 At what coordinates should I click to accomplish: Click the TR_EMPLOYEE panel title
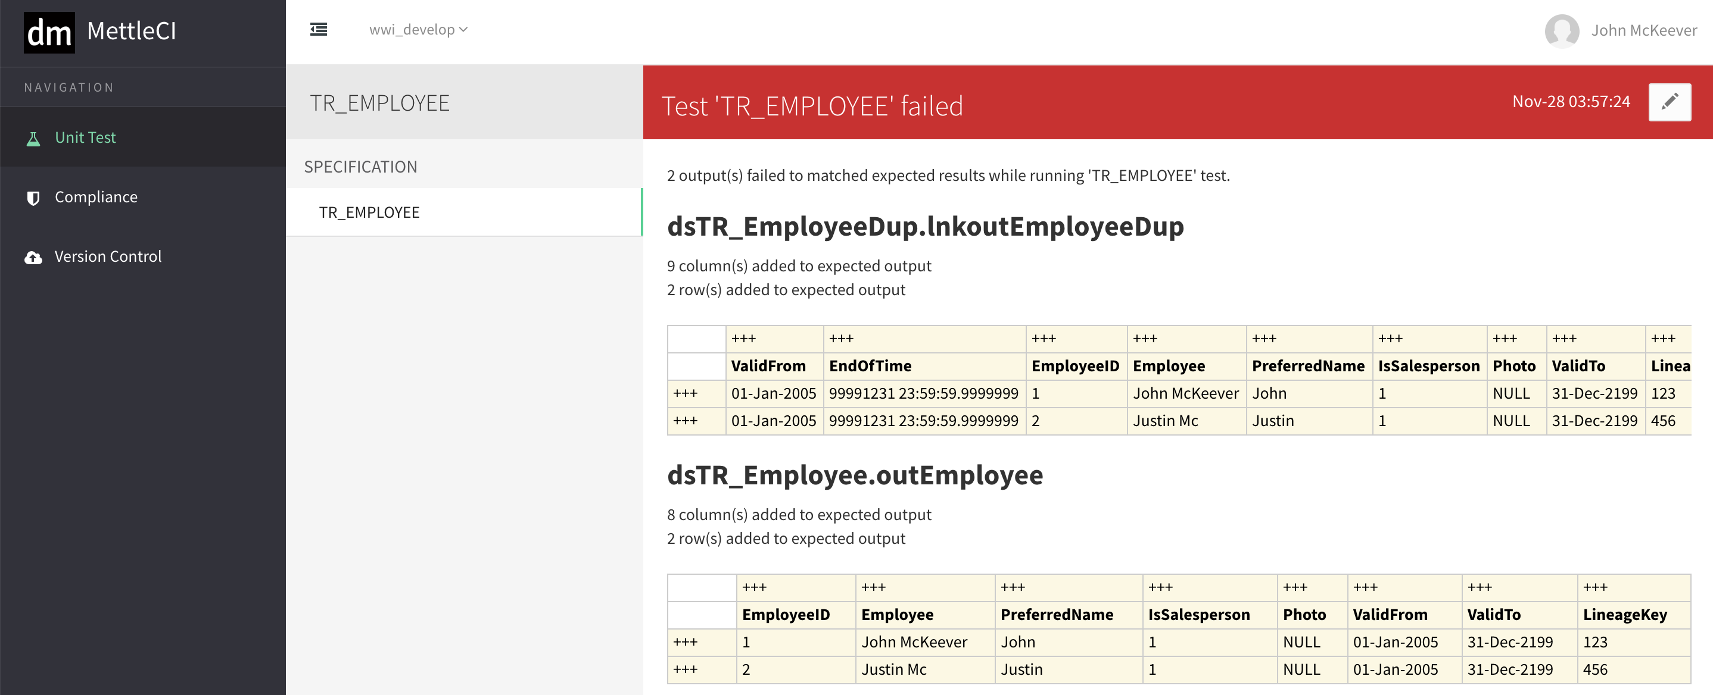coord(379,103)
